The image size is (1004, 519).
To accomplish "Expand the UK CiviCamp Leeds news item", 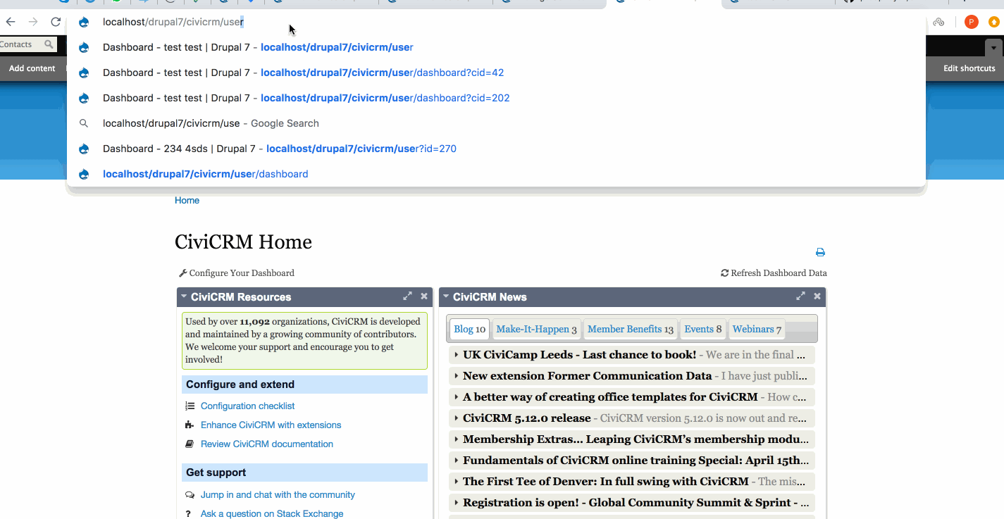I will 457,355.
